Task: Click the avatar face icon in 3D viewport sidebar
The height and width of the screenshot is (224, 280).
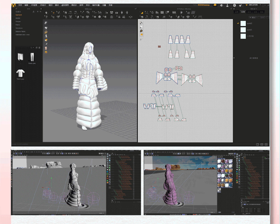Action: (x=46, y=48)
